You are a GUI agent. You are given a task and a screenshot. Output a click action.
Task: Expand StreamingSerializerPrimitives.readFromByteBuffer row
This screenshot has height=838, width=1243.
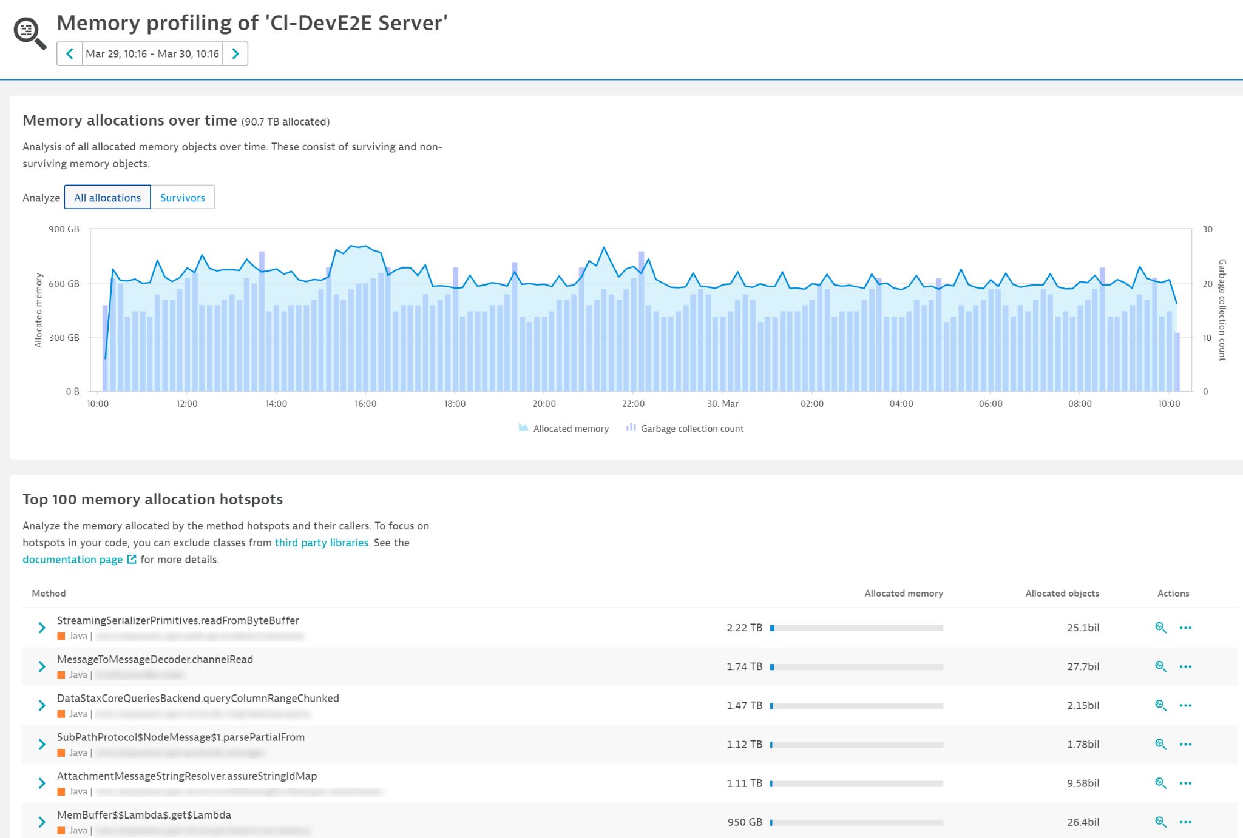[x=41, y=628]
